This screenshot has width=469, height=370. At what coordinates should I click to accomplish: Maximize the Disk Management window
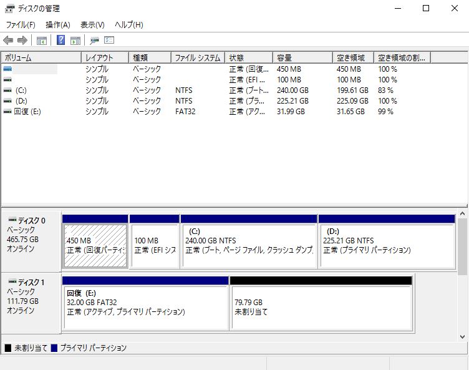point(426,8)
